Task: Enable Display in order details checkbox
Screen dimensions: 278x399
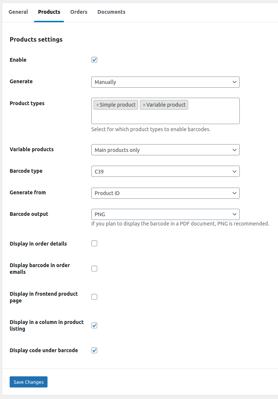Action: tap(94, 244)
